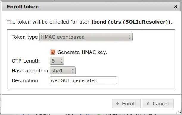Cancel the token enrollment

(158, 103)
